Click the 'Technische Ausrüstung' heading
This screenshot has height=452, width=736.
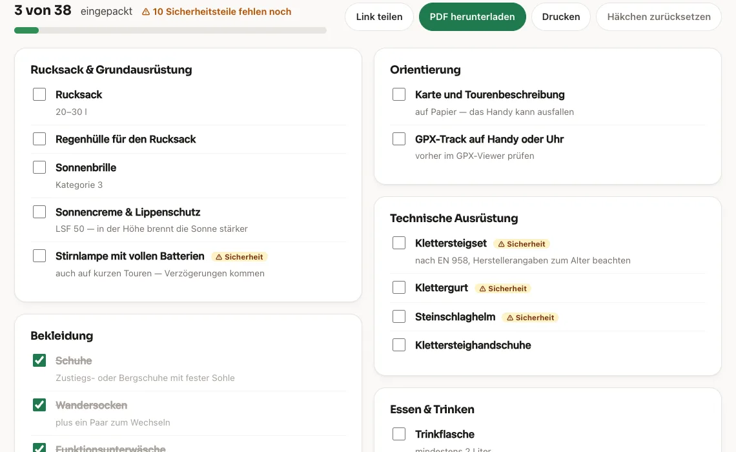click(x=454, y=218)
